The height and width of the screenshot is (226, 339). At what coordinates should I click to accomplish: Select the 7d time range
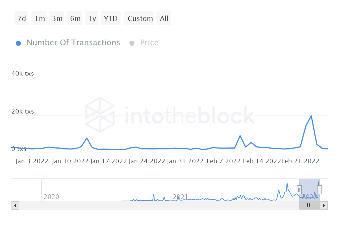click(21, 18)
